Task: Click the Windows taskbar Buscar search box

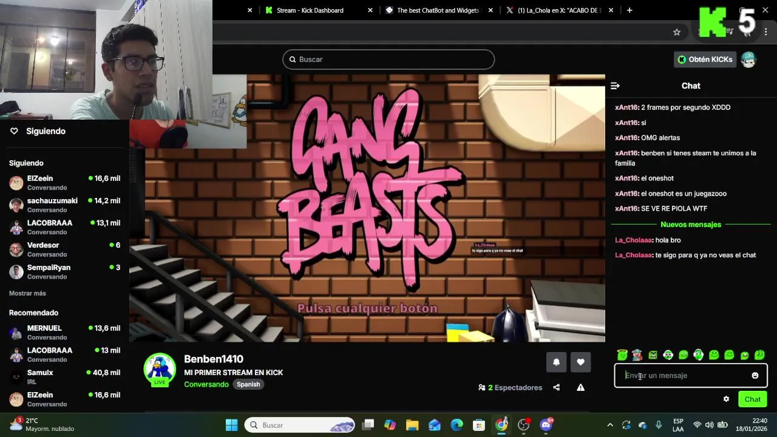Action: click(300, 425)
